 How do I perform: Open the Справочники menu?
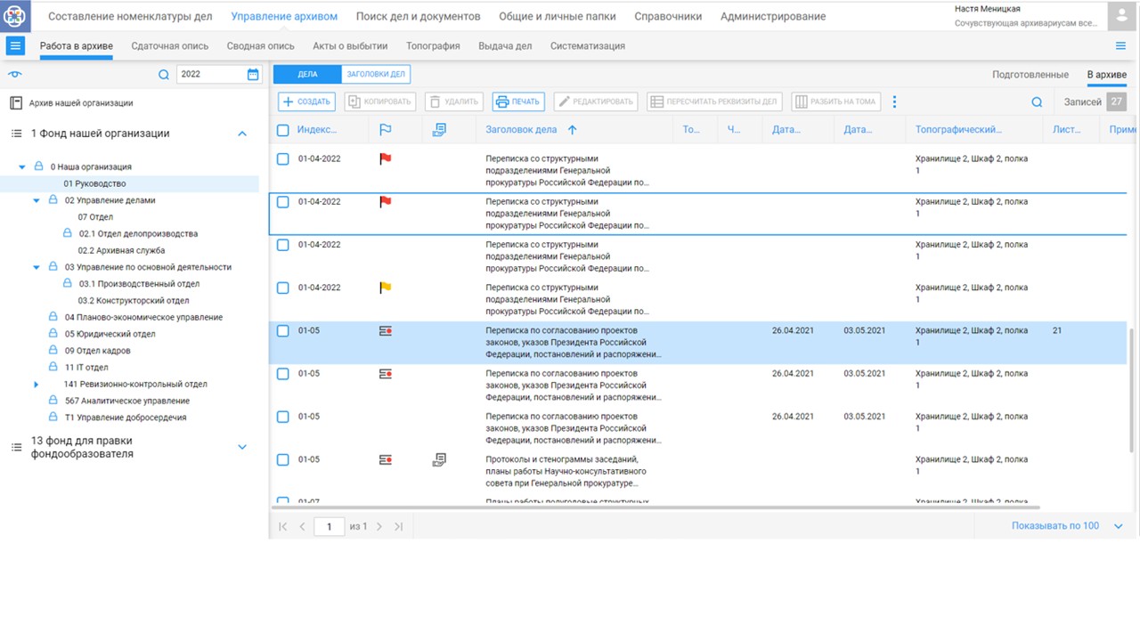click(668, 16)
